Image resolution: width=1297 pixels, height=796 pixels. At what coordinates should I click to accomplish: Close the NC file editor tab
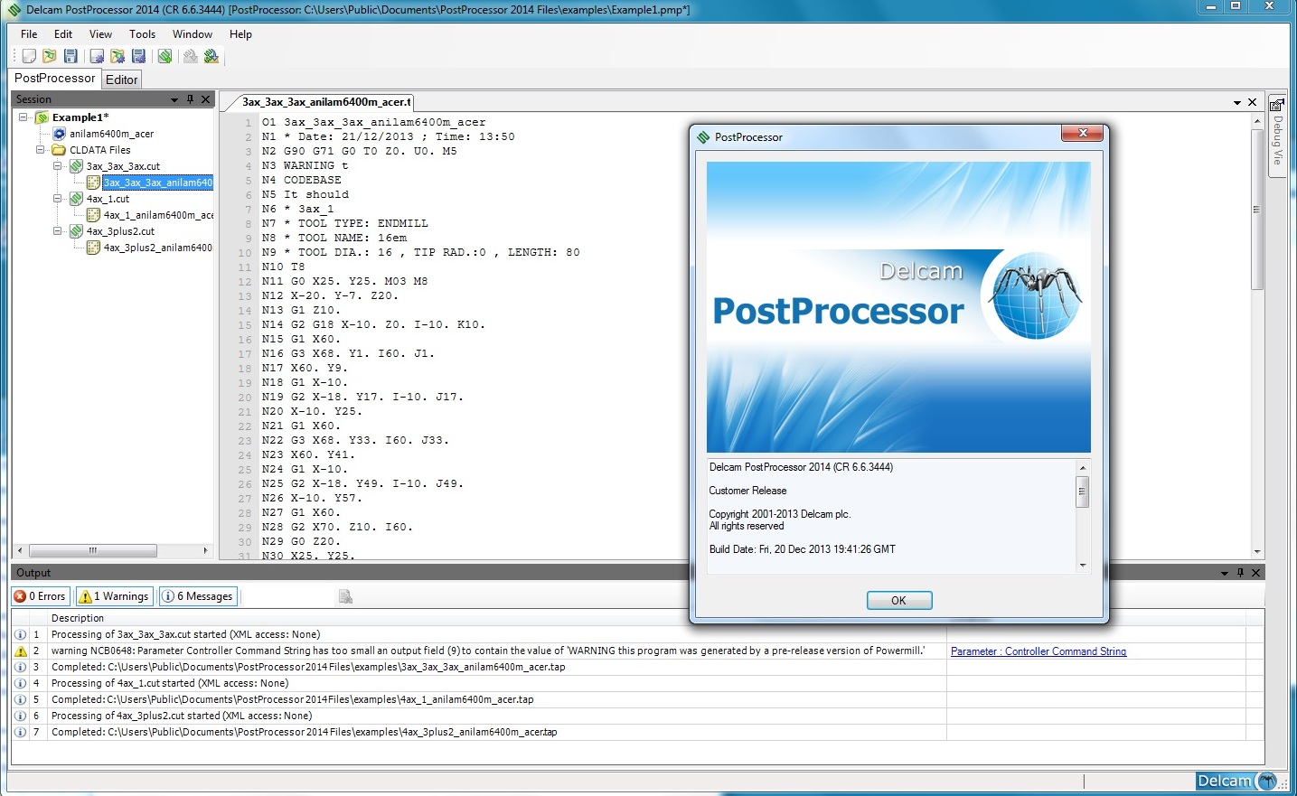point(1253,102)
